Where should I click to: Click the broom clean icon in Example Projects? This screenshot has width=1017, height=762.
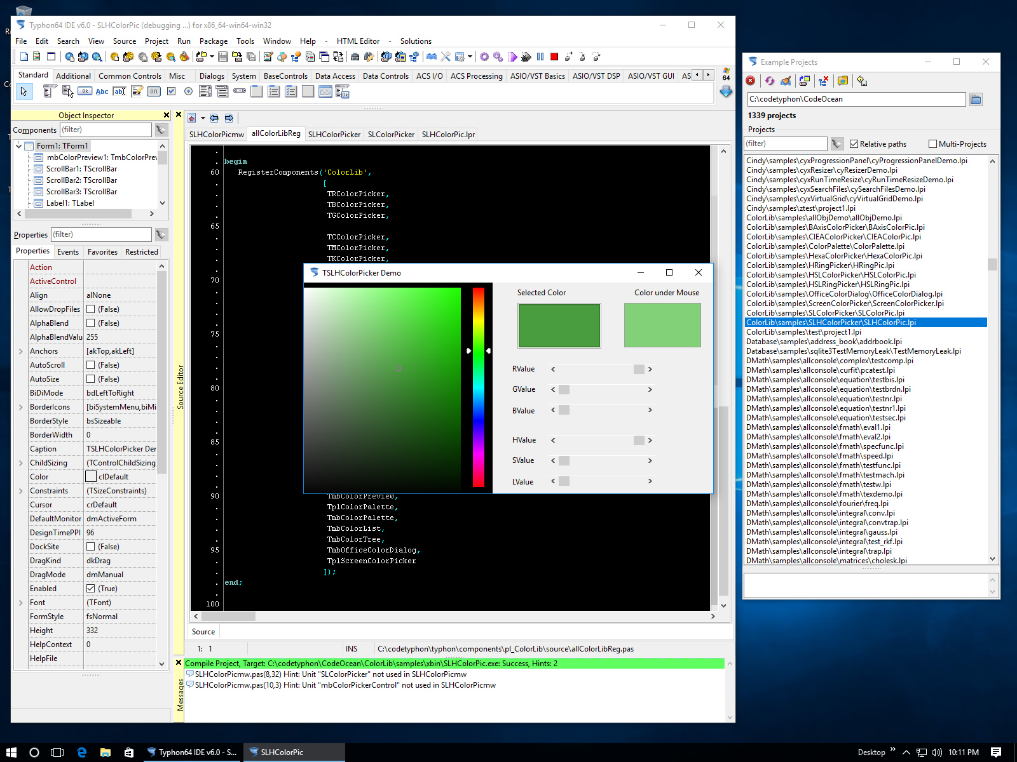[x=786, y=81]
